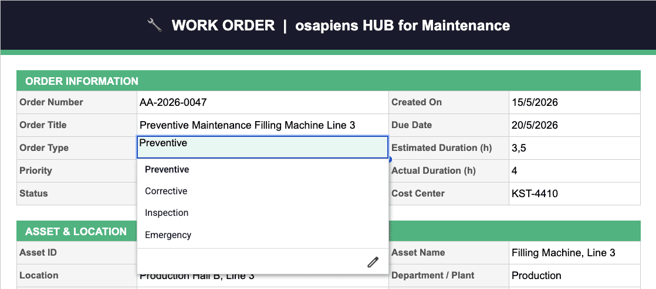Click the Asset Name label
The height and width of the screenshot is (289, 656).
pyautogui.click(x=449, y=253)
